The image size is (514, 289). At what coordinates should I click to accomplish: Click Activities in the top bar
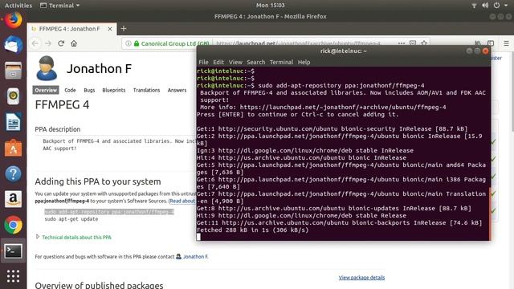[x=18, y=6]
